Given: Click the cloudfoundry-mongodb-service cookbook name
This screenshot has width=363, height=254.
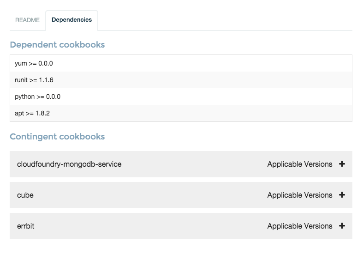Looking at the screenshot, I should click(x=69, y=164).
